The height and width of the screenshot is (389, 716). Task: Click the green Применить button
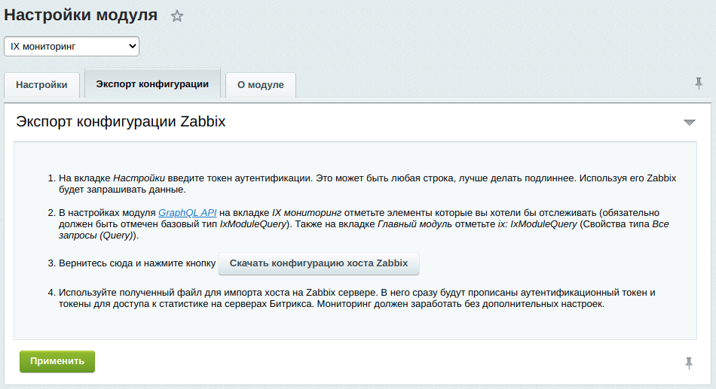click(57, 361)
